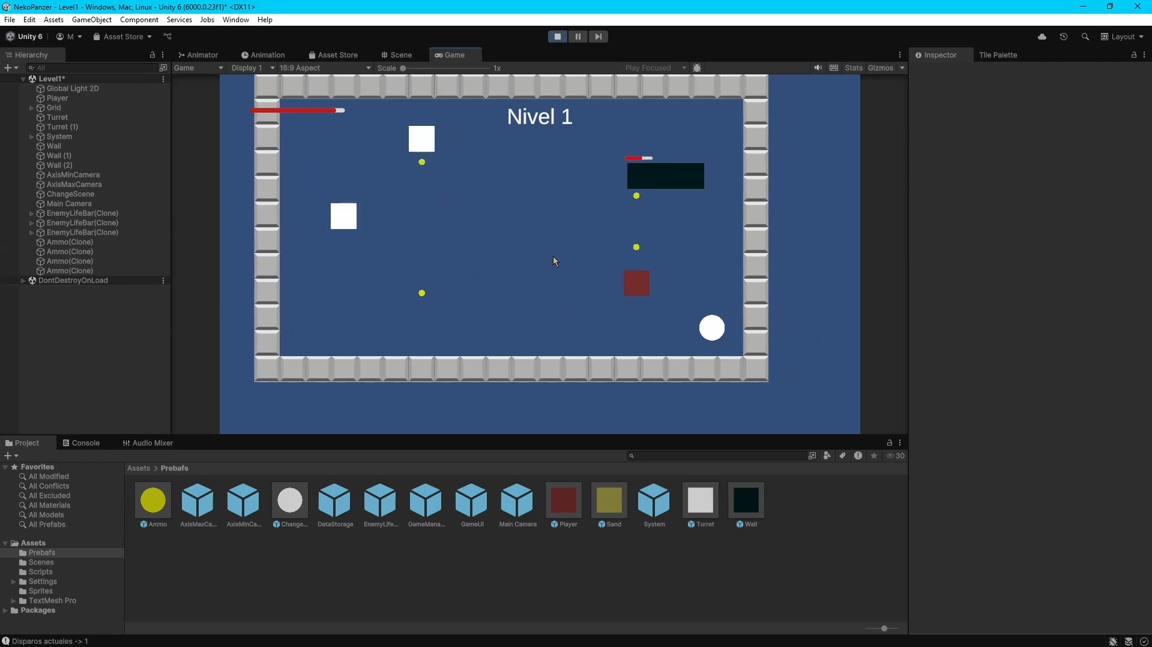1152x647 pixels.
Task: Click the Step frame button
Action: tap(598, 37)
